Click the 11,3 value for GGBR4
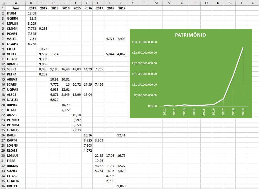Screen dimensions: 259x189 31,19
